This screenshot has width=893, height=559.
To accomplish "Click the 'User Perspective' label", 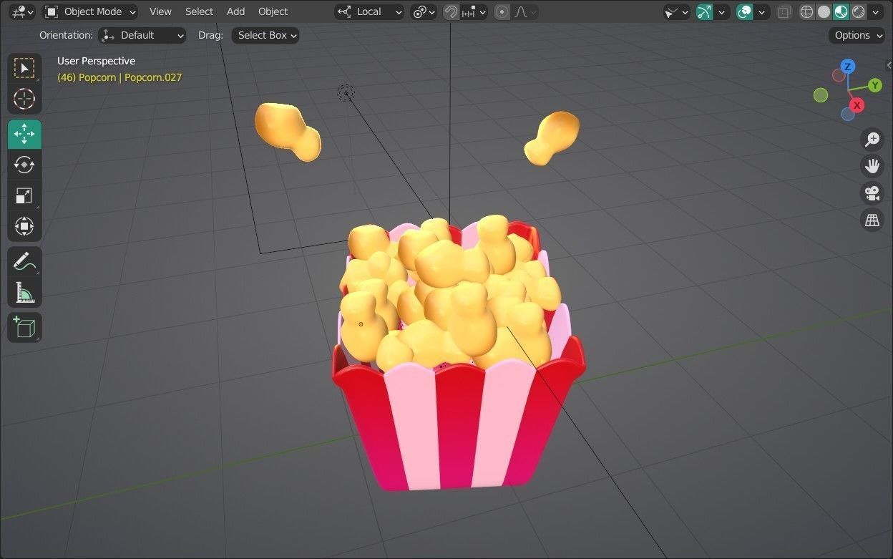I will [96, 61].
